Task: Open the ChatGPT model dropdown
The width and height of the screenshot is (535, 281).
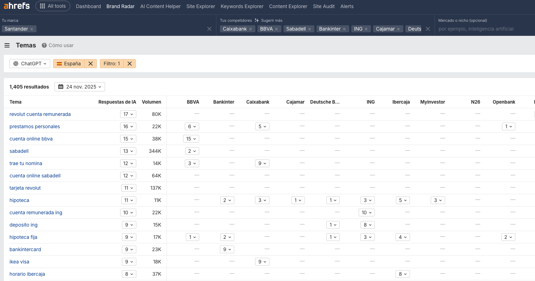Action: coord(30,64)
